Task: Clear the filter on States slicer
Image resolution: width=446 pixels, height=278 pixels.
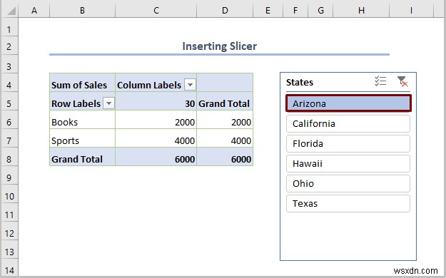Action: 402,81
